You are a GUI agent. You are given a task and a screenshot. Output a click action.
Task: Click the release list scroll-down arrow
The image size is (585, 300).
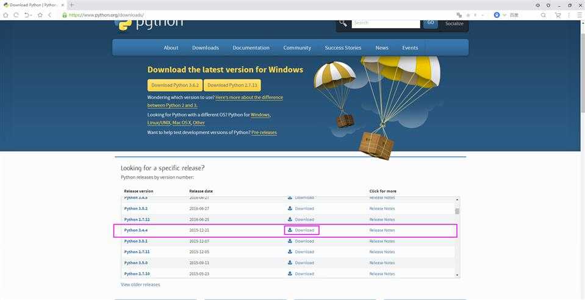(x=458, y=275)
